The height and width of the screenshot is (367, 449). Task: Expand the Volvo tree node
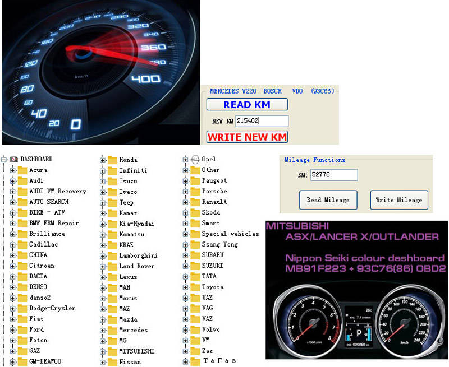pyautogui.click(x=185, y=330)
